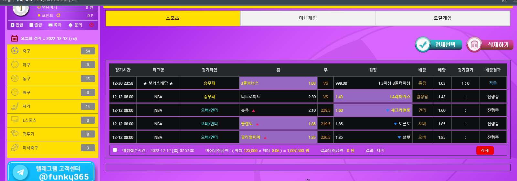Click the soccer ball icon for 축구
Screen dimensions: 517x181
click(x=15, y=51)
